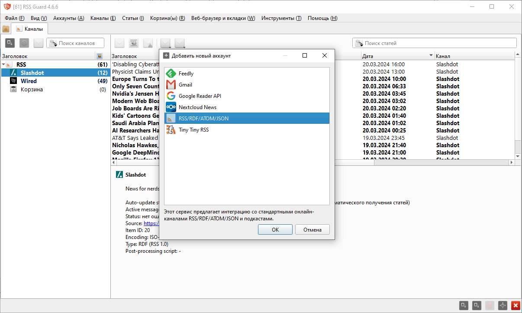
Task: Switch to the Каналы tab
Action: point(30,29)
